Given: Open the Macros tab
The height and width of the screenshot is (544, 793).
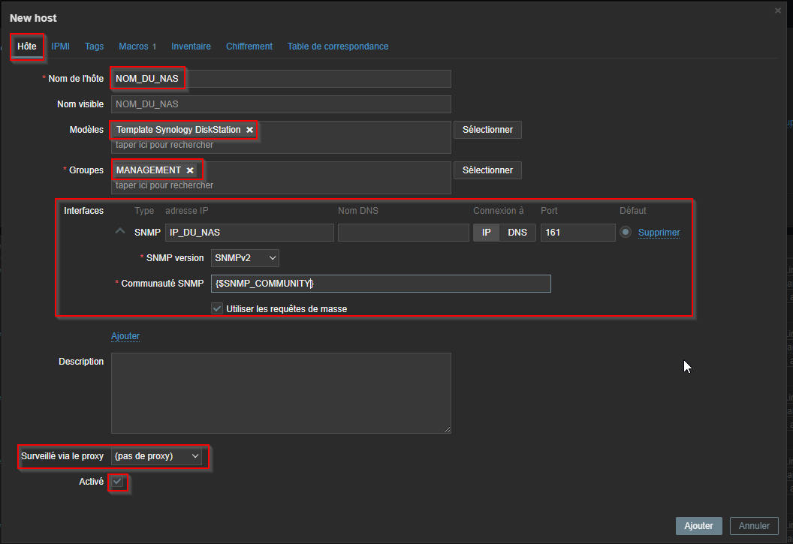Looking at the screenshot, I should (133, 46).
